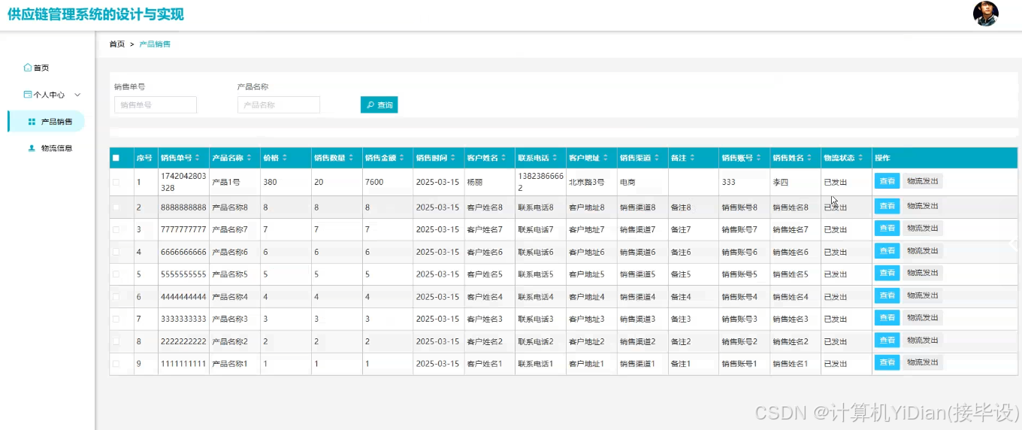Screen dimensions: 1022x430
Task: Open 个人中心 sidebar menu item
Action: tap(50, 95)
